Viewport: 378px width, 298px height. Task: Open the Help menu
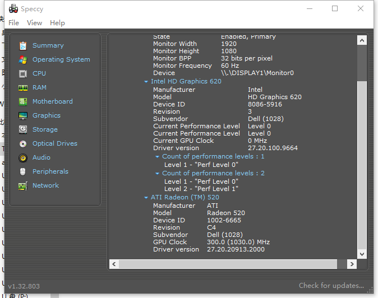pyautogui.click(x=57, y=23)
